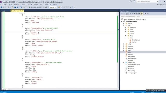
Task: Expand the .sencha folder
Action: 123,24
